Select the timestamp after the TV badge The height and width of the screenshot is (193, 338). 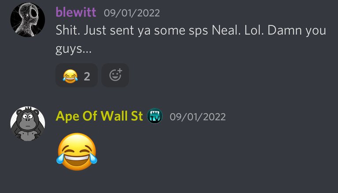coord(198,117)
